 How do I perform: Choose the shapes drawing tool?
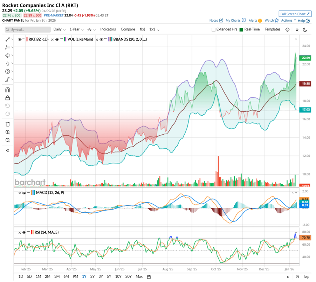7,55
